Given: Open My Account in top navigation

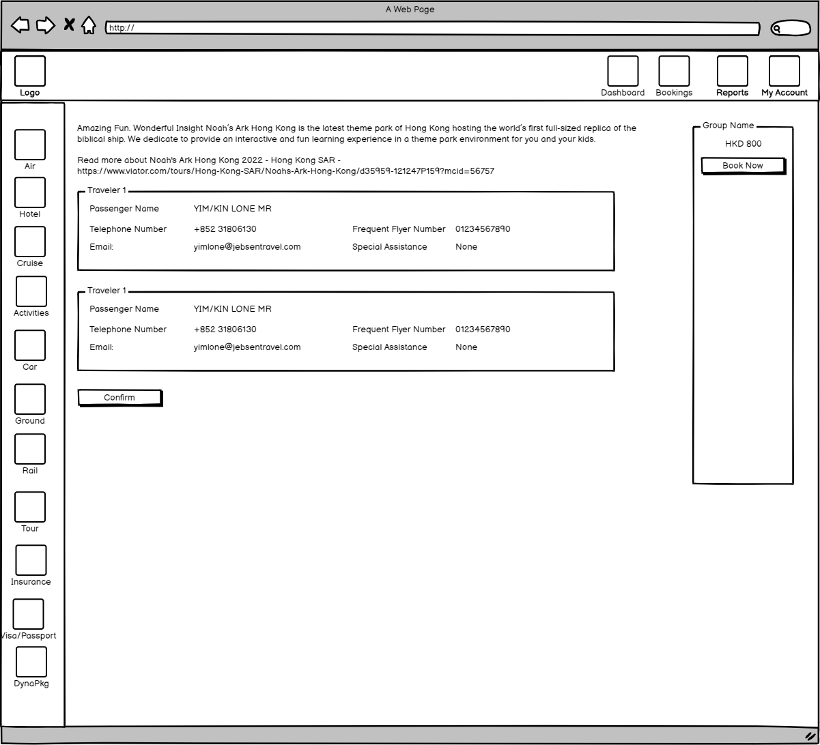Looking at the screenshot, I should tap(784, 72).
